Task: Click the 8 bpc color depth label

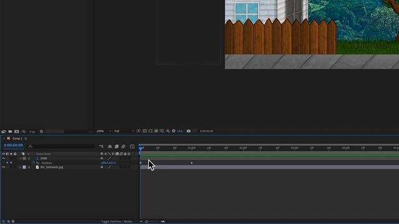Action: click(32, 131)
